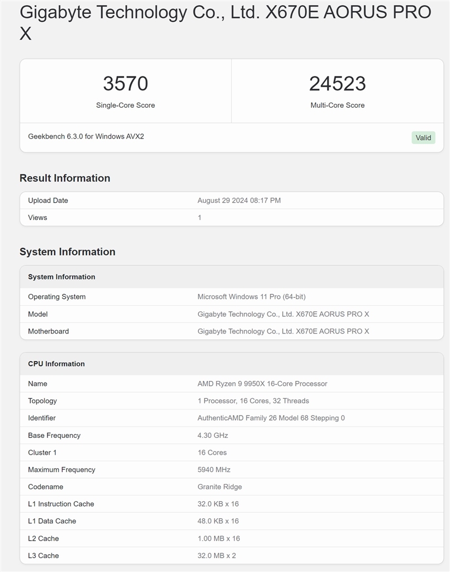Click the AuthenticAMD Family 26 identifier text
Screen dimensions: 450x572
(271, 418)
